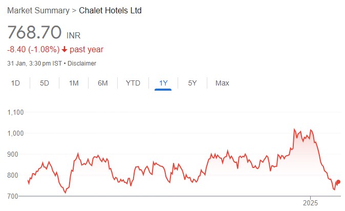Screen dimensions: 345x211
Task: Switch chart to 6M range
Action: coord(102,83)
